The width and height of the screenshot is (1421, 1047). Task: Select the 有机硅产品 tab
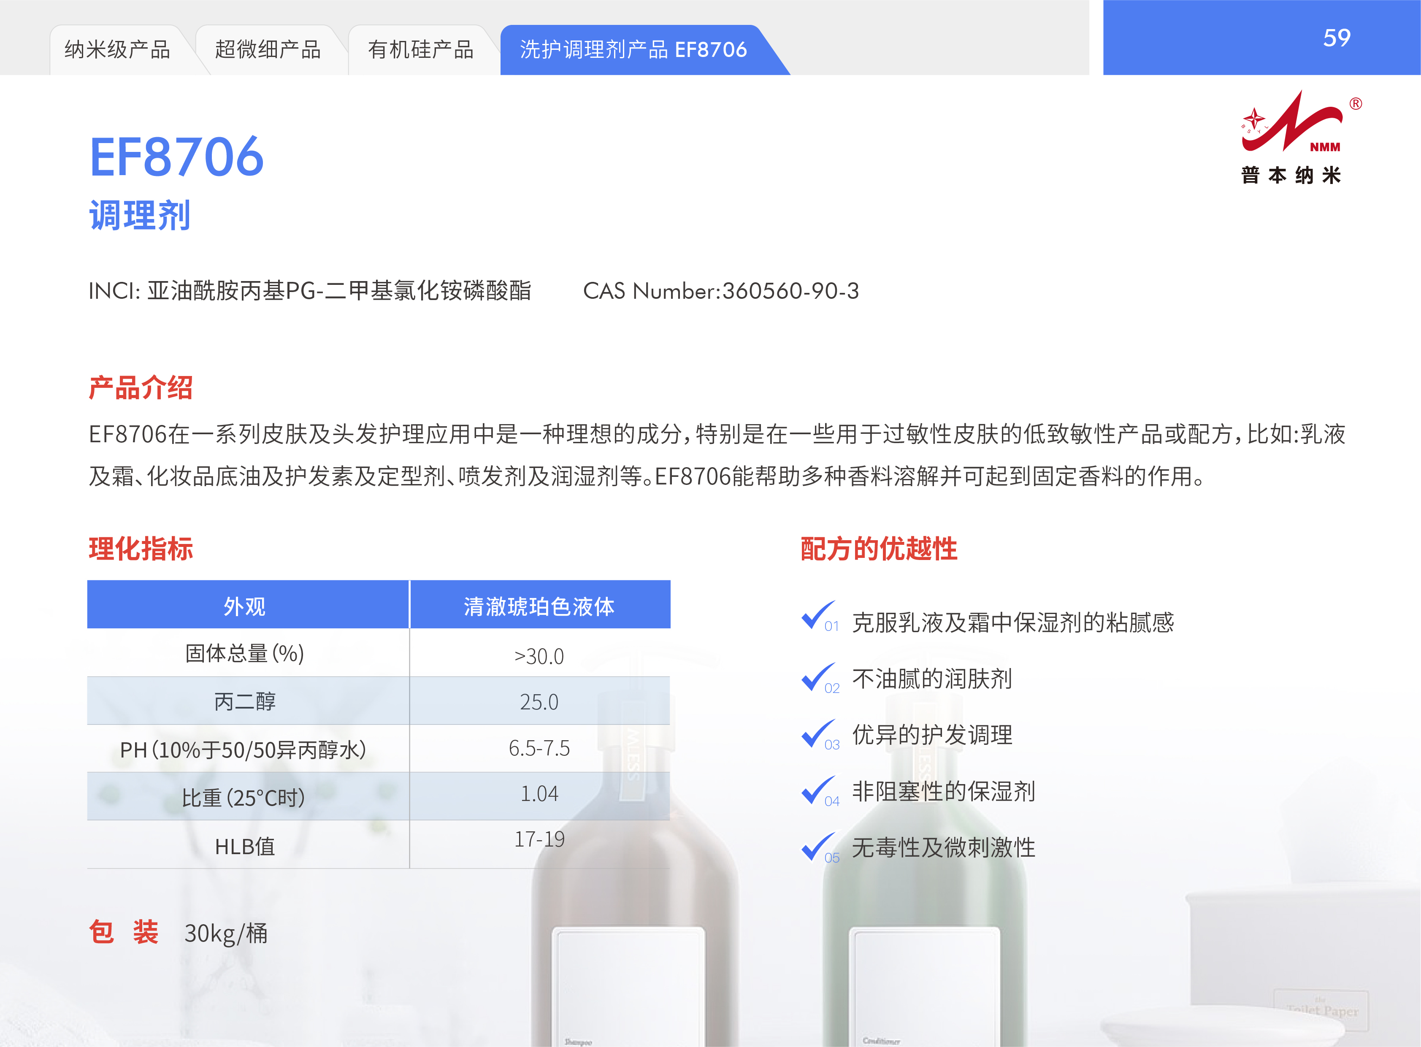(420, 49)
